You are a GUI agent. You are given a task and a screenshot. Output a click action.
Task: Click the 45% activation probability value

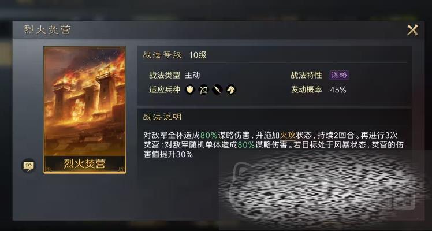(338, 90)
